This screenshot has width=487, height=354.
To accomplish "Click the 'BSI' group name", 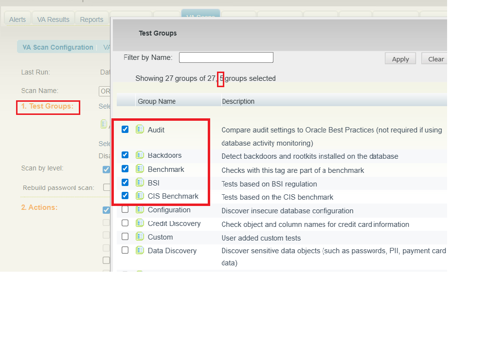I will coord(153,183).
